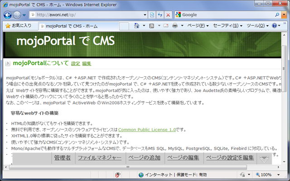Click the RSS feeds icon
Screen dimensions: 290x181
point(151,26)
